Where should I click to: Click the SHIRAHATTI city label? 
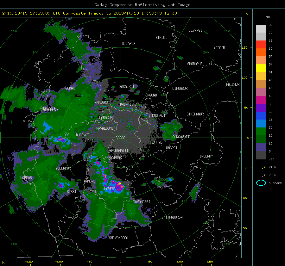point(119,151)
